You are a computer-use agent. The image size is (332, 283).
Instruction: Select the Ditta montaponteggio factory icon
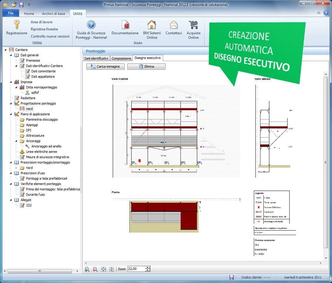(x=22, y=87)
